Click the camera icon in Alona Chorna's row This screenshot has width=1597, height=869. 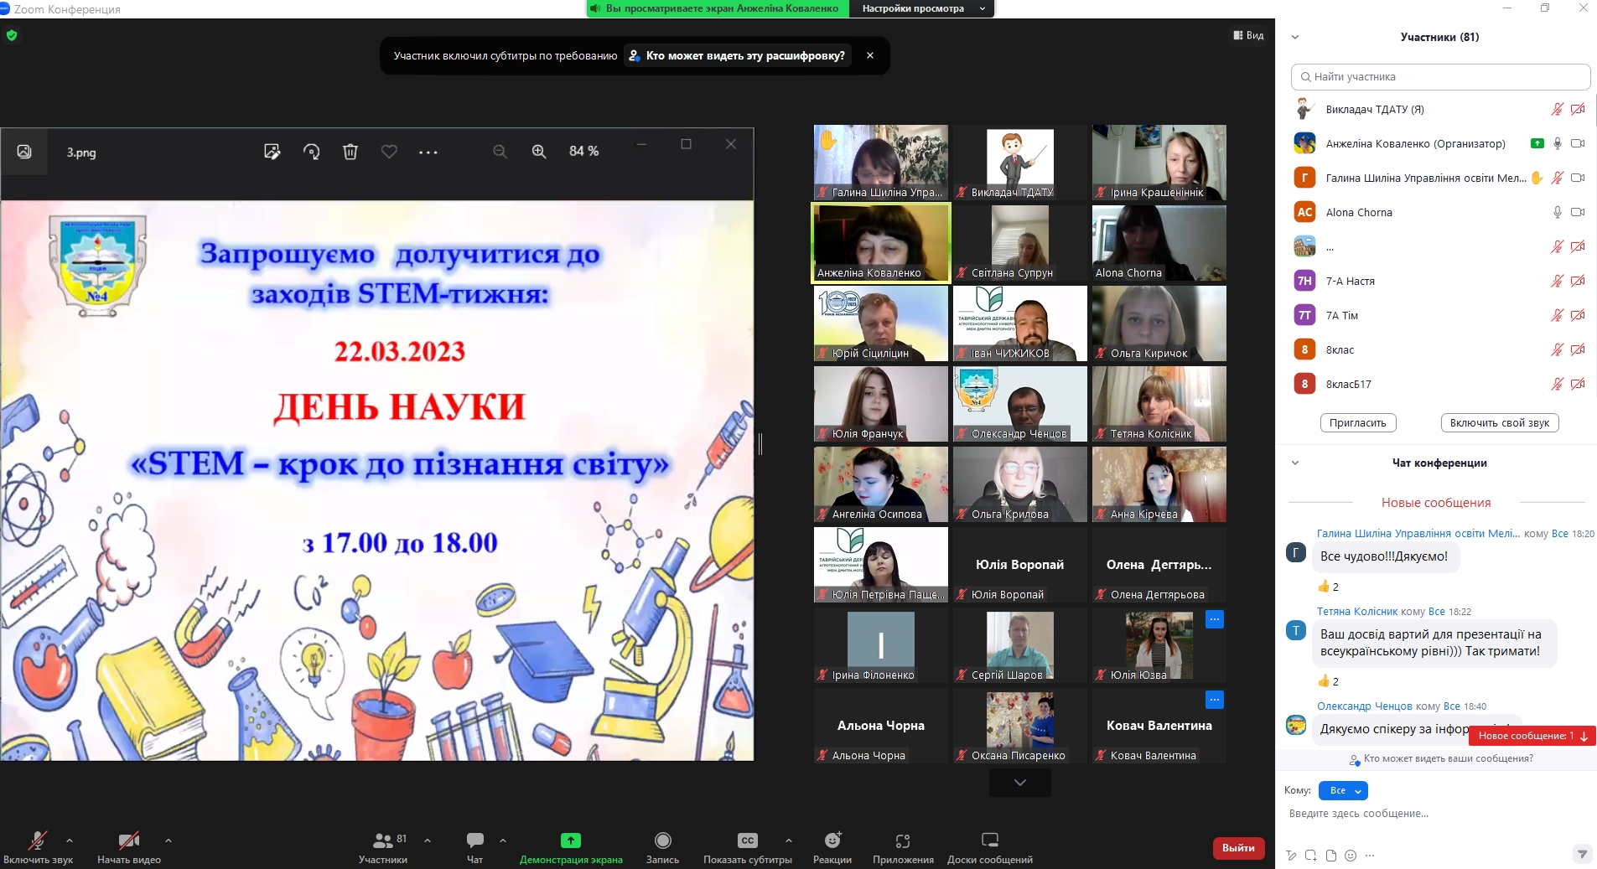tap(1578, 212)
